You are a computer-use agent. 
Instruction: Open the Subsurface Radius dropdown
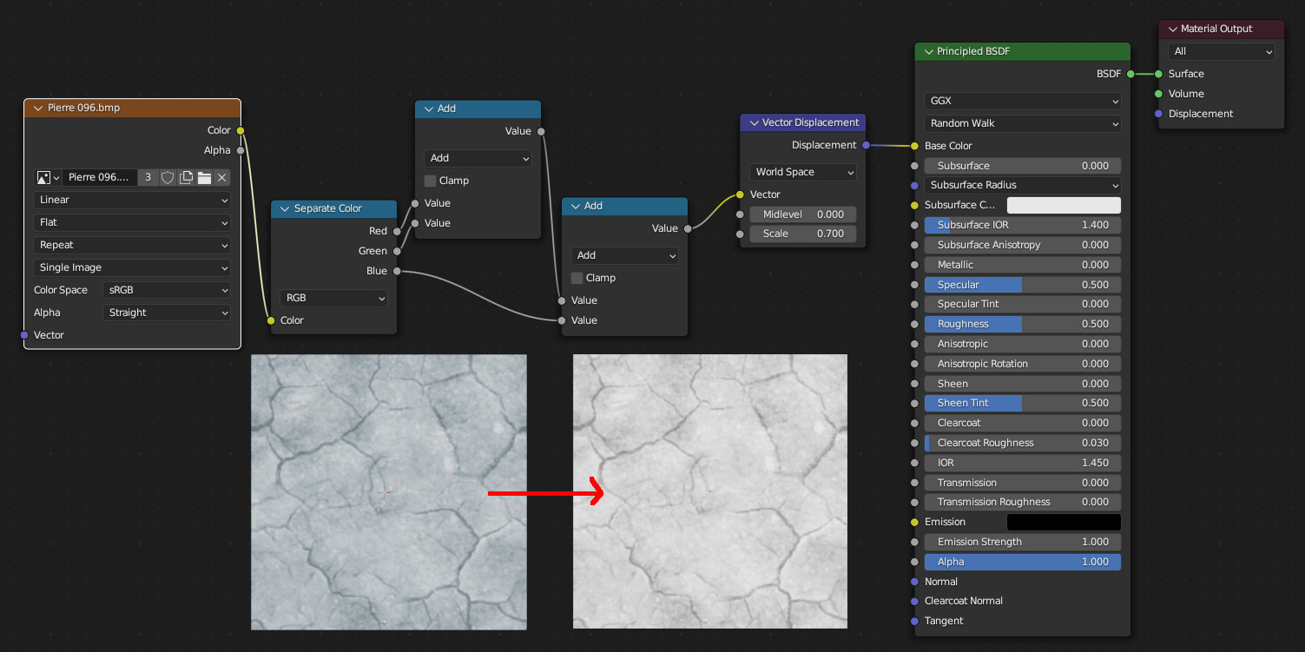coord(1022,185)
